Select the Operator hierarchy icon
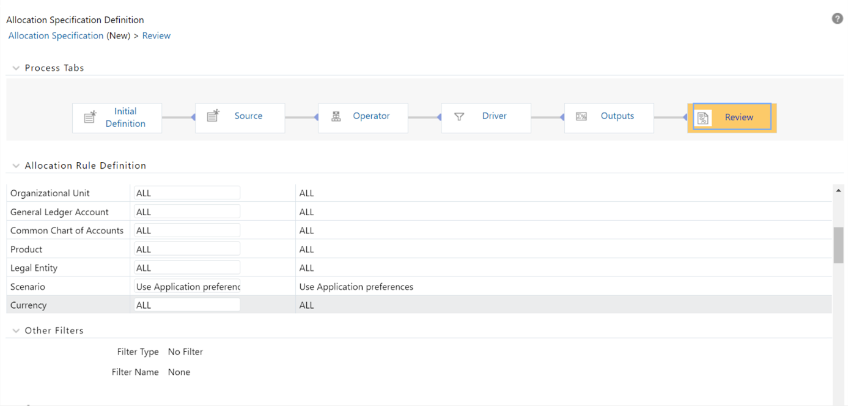Image resolution: width=848 pixels, height=406 pixels. [336, 115]
